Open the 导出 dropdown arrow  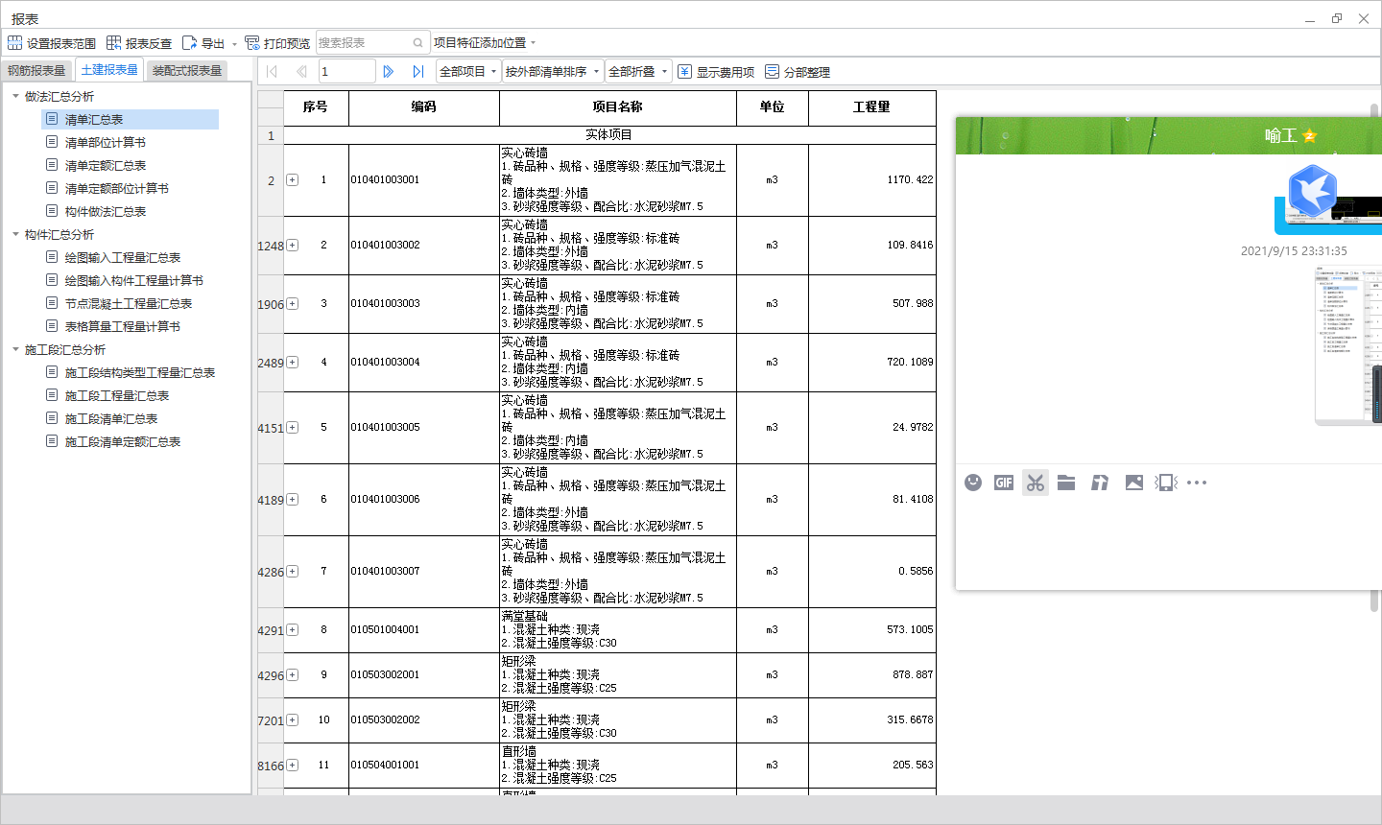click(x=234, y=44)
